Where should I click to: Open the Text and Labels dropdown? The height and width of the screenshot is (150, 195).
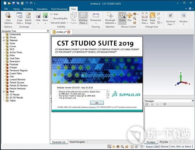59,23
